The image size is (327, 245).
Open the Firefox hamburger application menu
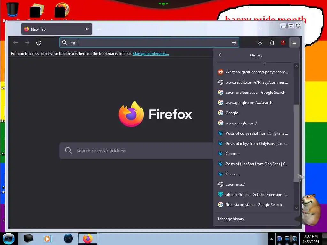click(294, 42)
